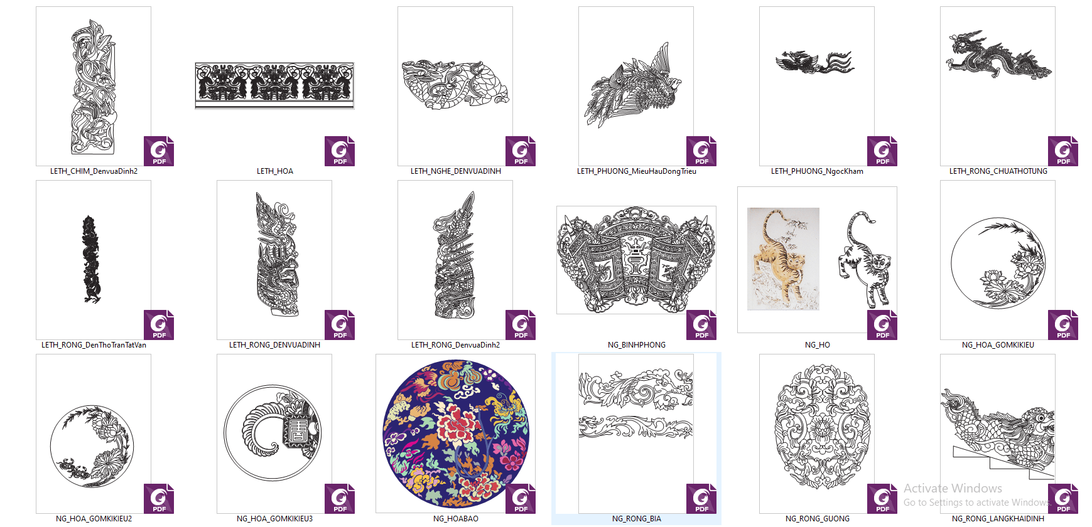Image resolution: width=1092 pixels, height=527 pixels.
Task: Click the NG_HO tiger thumbnail
Action: 817,260
